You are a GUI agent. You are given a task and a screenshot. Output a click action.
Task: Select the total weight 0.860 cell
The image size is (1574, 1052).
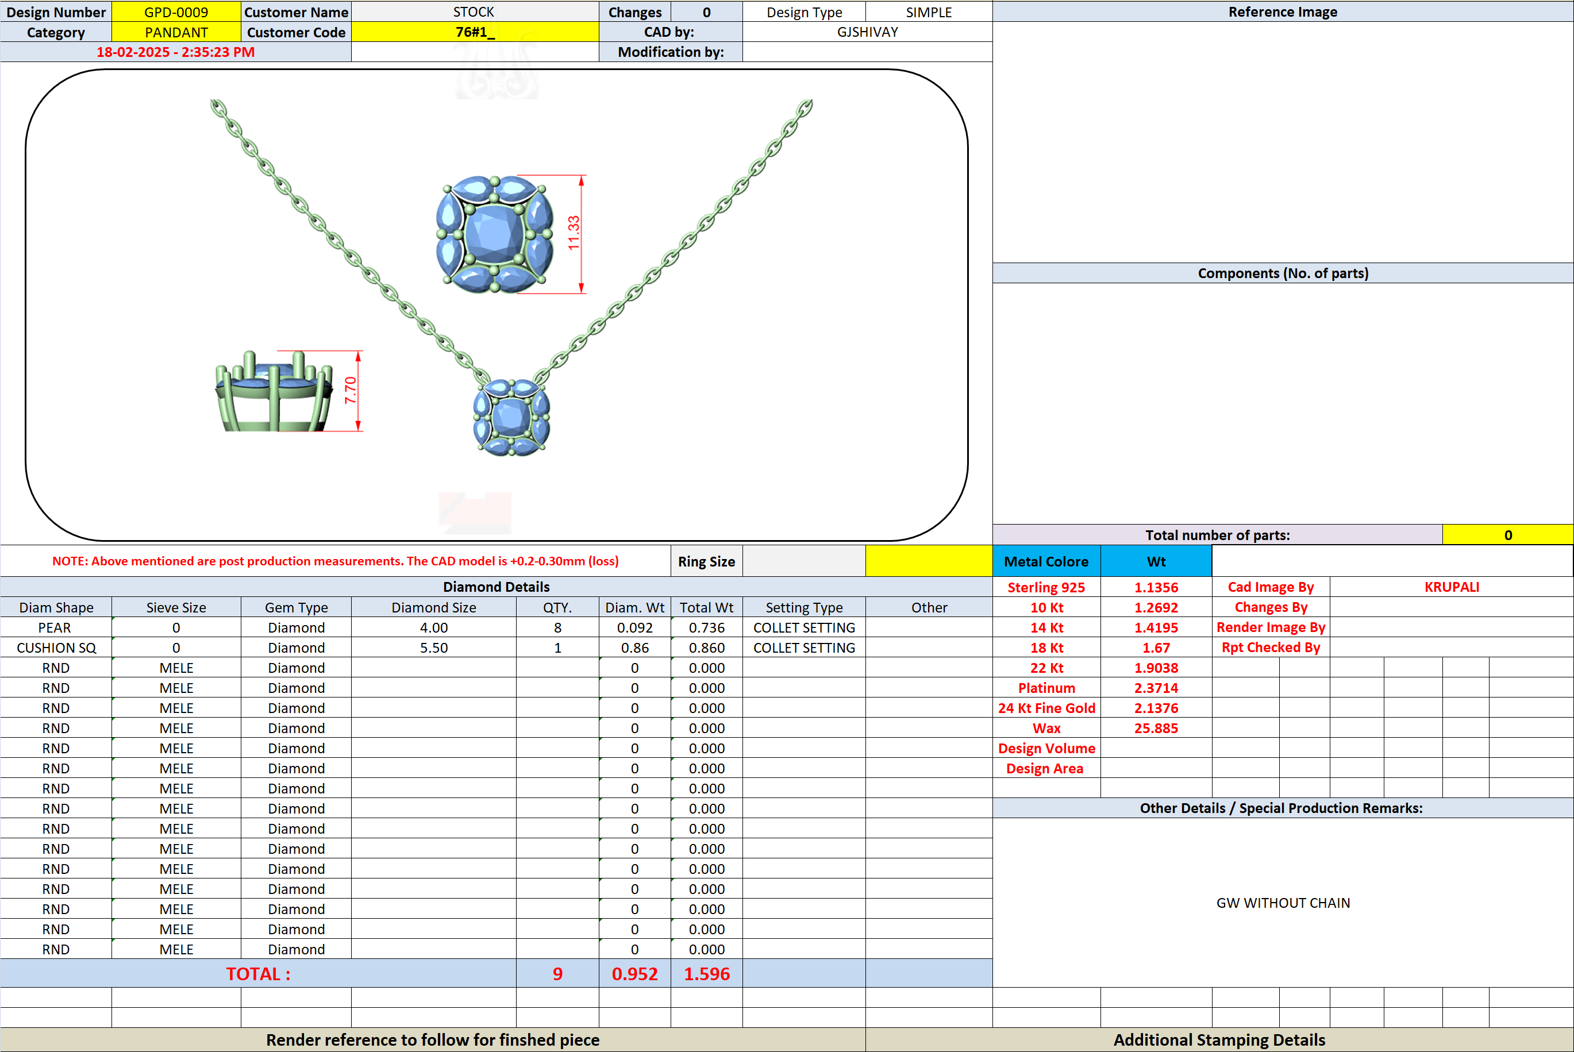pyautogui.click(x=706, y=648)
